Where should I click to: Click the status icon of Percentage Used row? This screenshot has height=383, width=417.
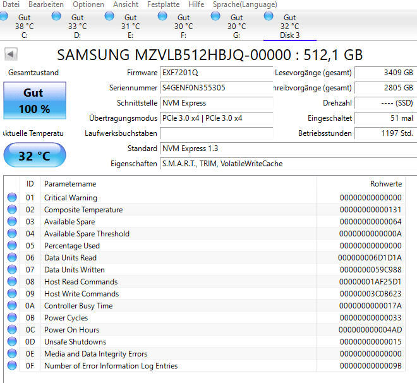(12, 245)
